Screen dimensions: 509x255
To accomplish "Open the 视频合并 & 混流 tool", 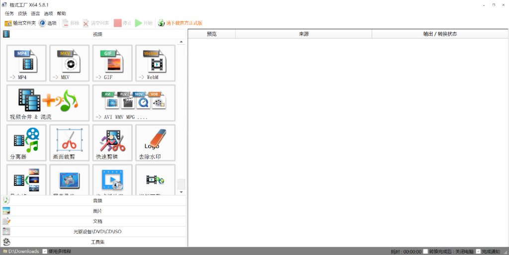I will pos(48,103).
